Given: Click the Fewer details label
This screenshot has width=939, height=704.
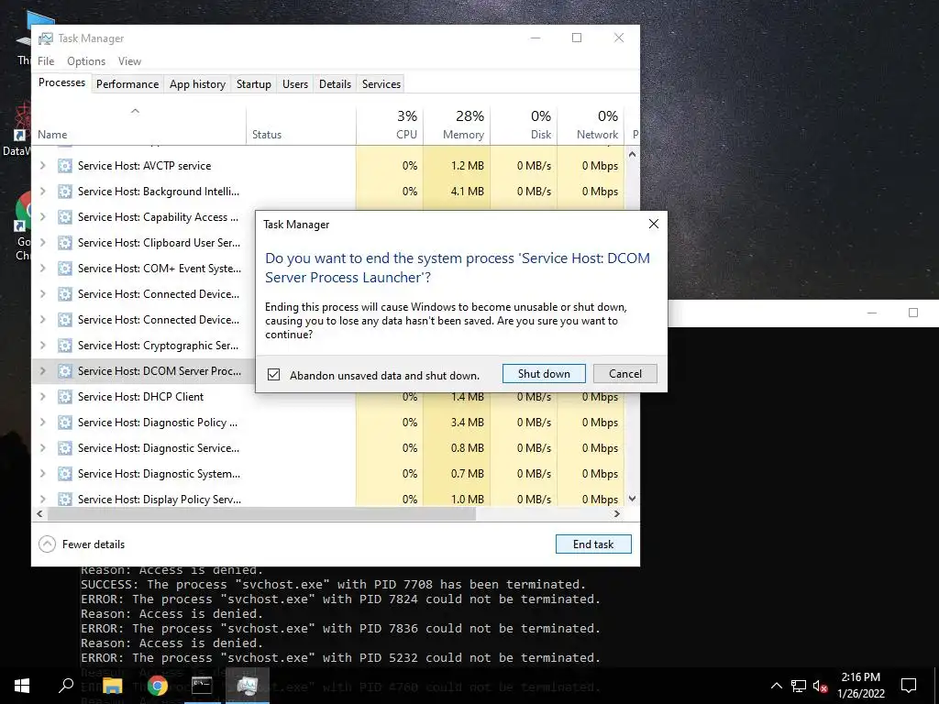Looking at the screenshot, I should [94, 544].
